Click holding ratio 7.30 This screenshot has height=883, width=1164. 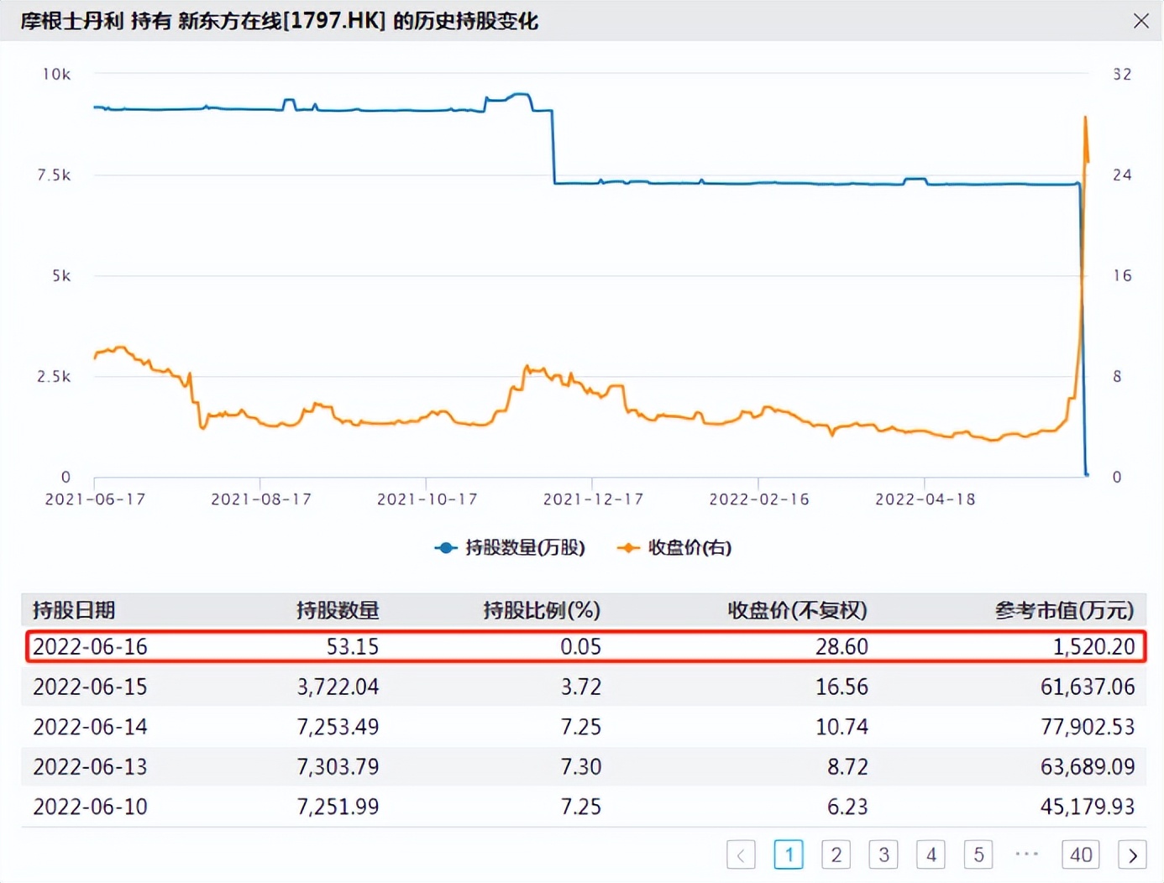click(581, 766)
